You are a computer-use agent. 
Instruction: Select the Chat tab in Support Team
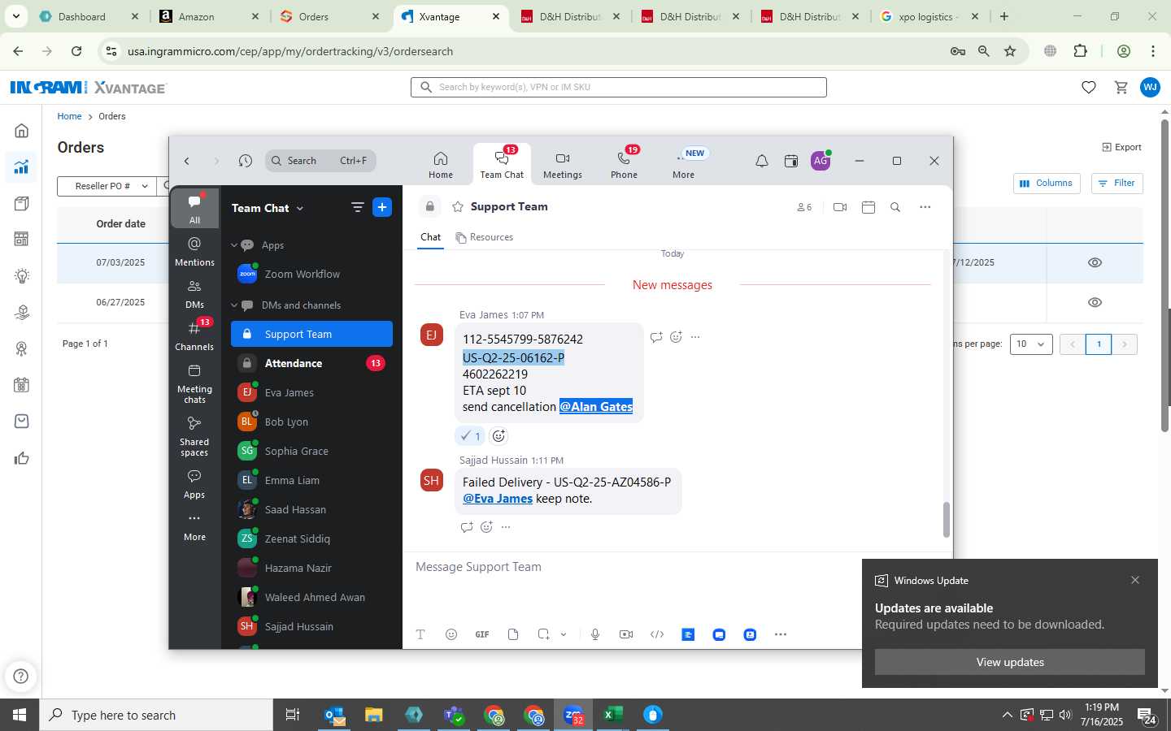[430, 237]
